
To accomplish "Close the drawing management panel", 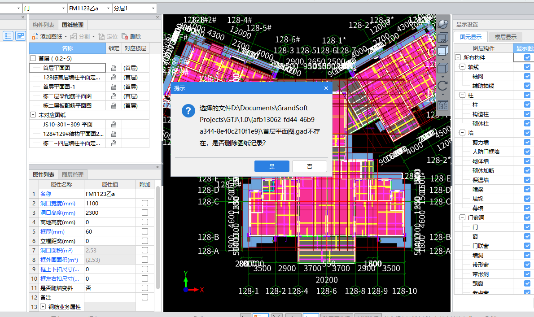I will (158, 17).
